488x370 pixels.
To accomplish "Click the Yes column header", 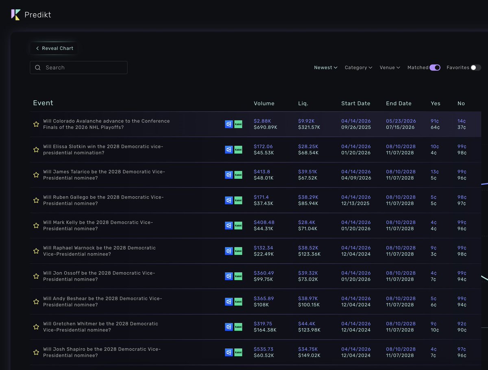I will [436, 104].
